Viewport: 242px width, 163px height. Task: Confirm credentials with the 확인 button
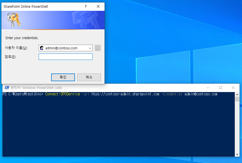(x=63, y=77)
